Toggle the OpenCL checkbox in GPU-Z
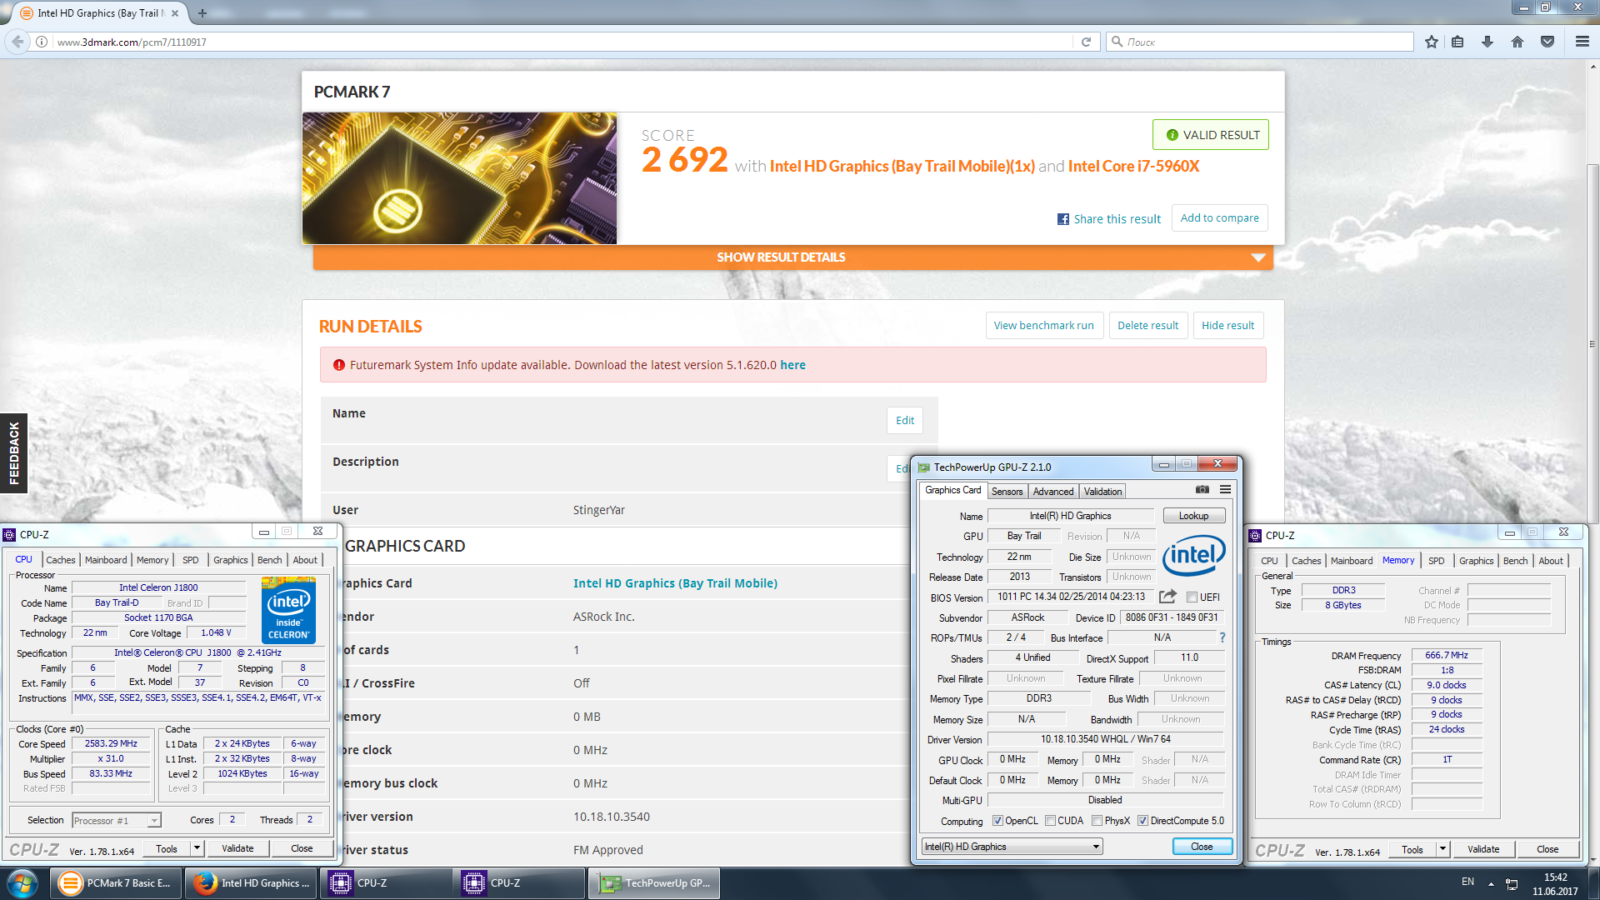This screenshot has height=900, width=1600. [997, 821]
